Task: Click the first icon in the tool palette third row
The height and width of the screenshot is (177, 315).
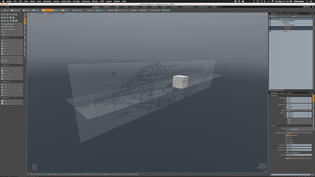Action: [x=2, y=21]
